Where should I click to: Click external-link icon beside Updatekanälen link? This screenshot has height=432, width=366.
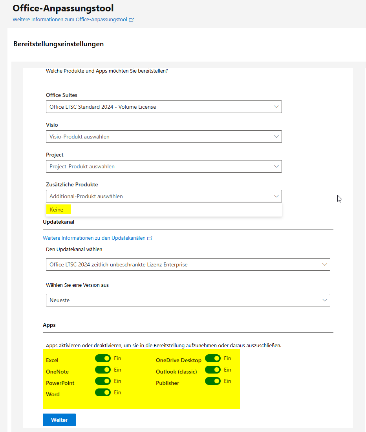[x=150, y=238]
